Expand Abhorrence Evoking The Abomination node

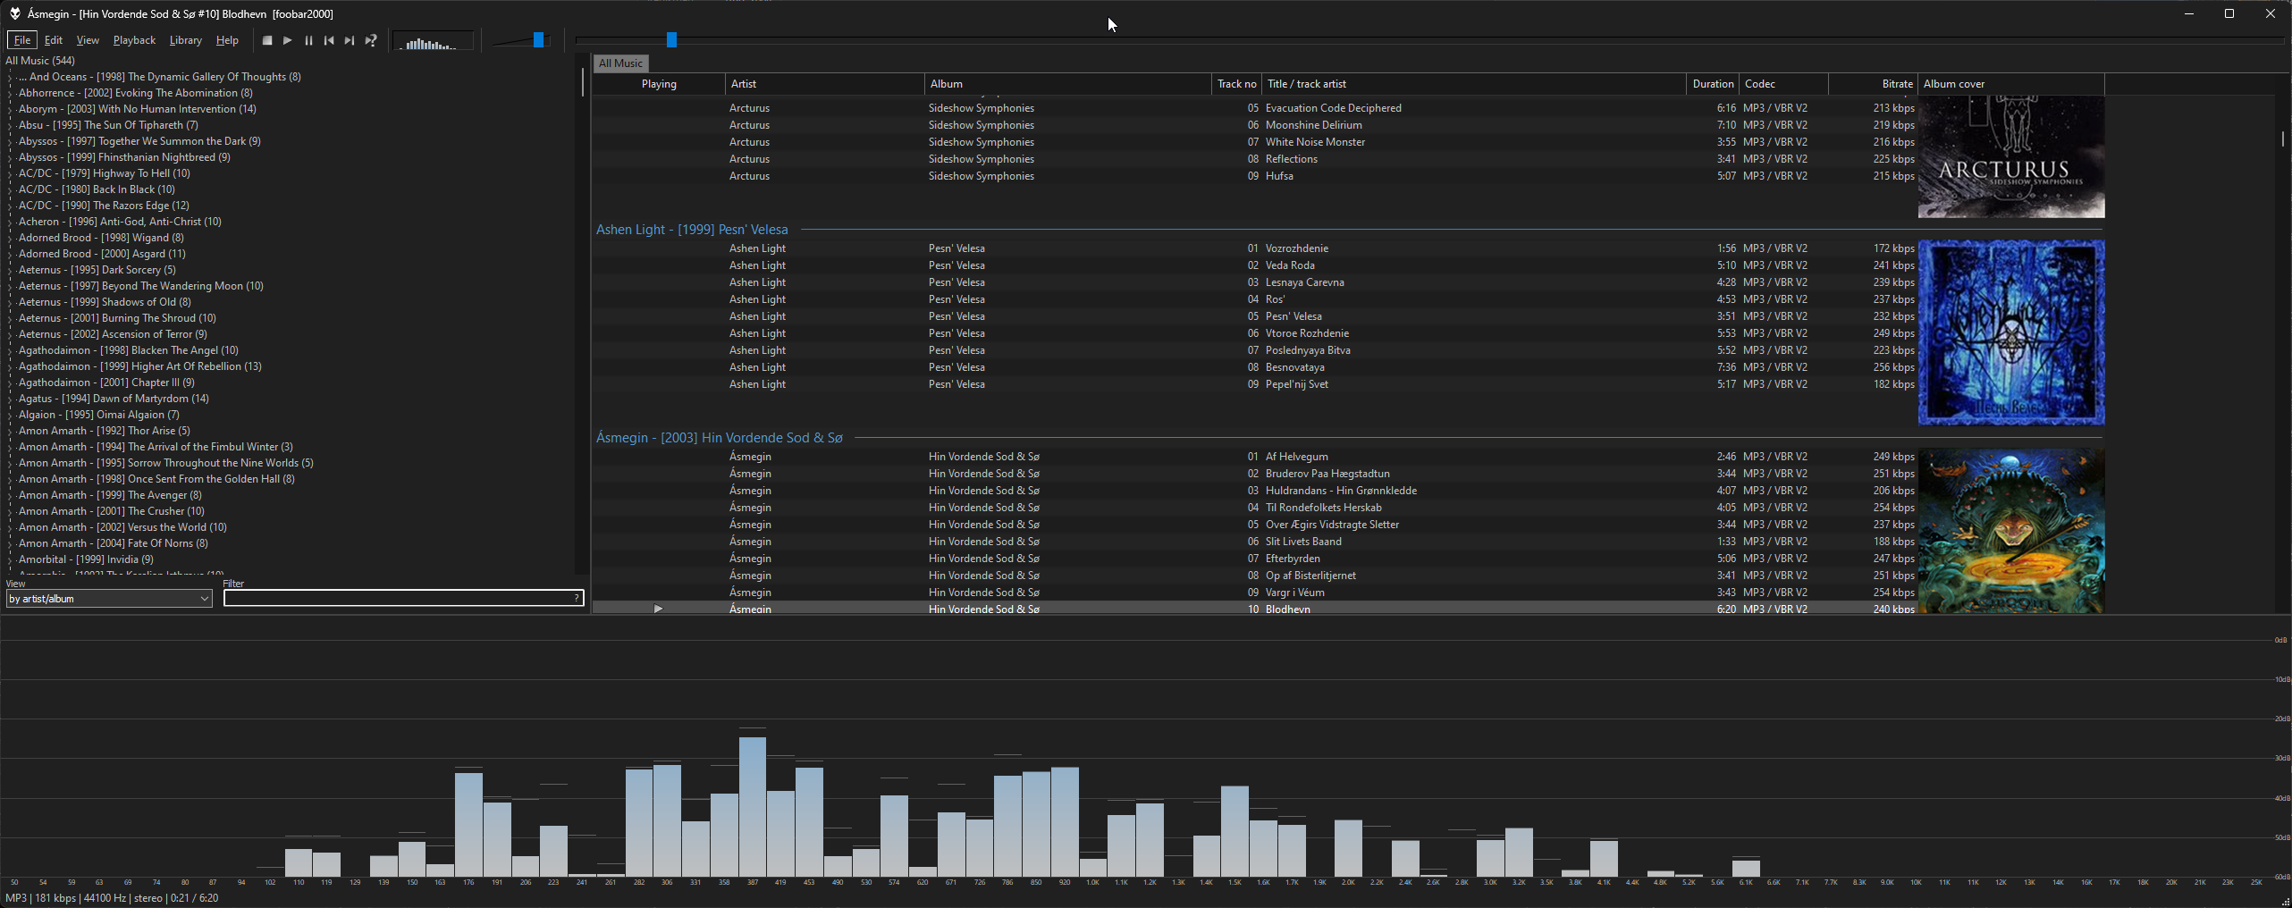click(11, 94)
